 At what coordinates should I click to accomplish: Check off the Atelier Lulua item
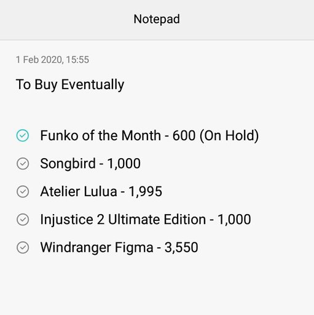23,192
